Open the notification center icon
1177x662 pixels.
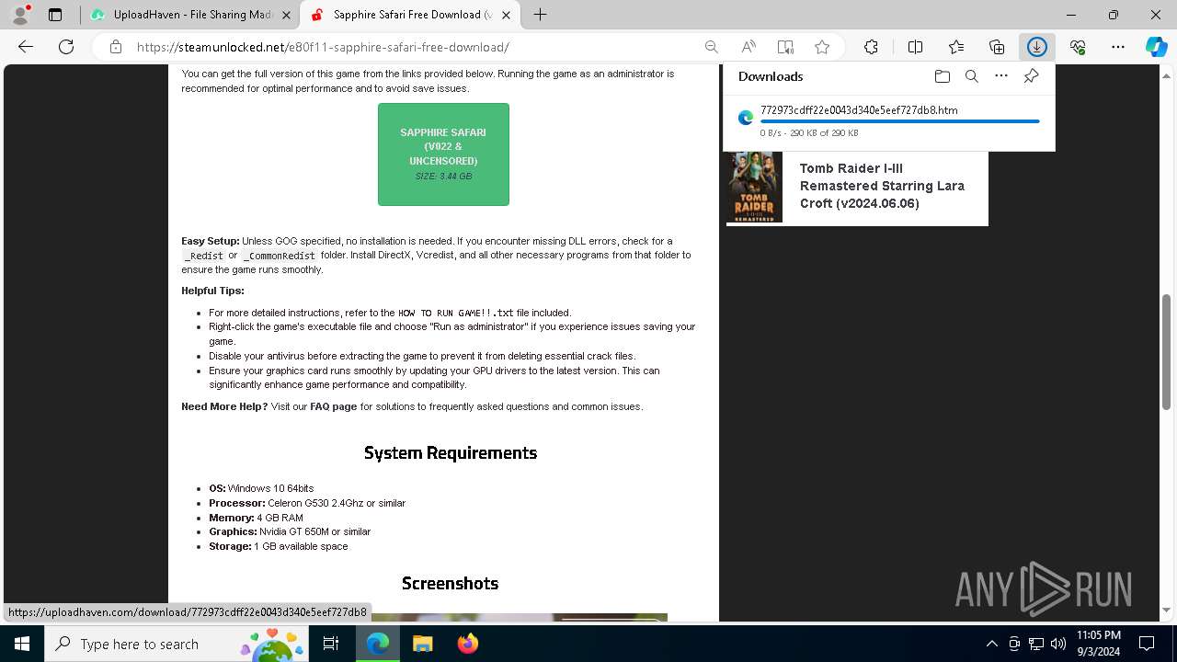click(x=1147, y=644)
